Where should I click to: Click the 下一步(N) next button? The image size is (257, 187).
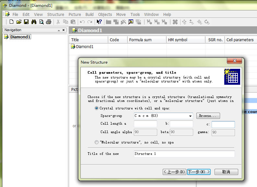[x=199, y=172]
